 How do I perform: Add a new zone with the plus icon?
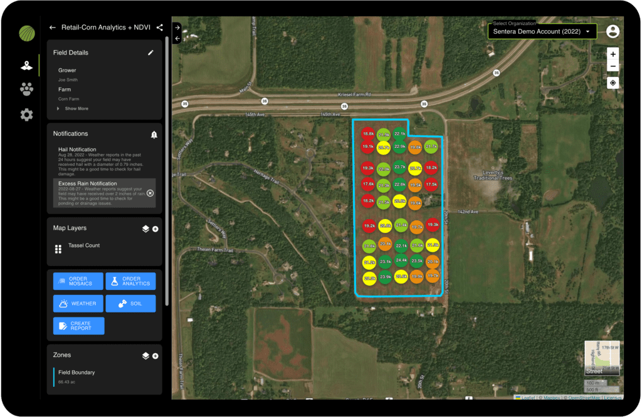pyautogui.click(x=156, y=355)
